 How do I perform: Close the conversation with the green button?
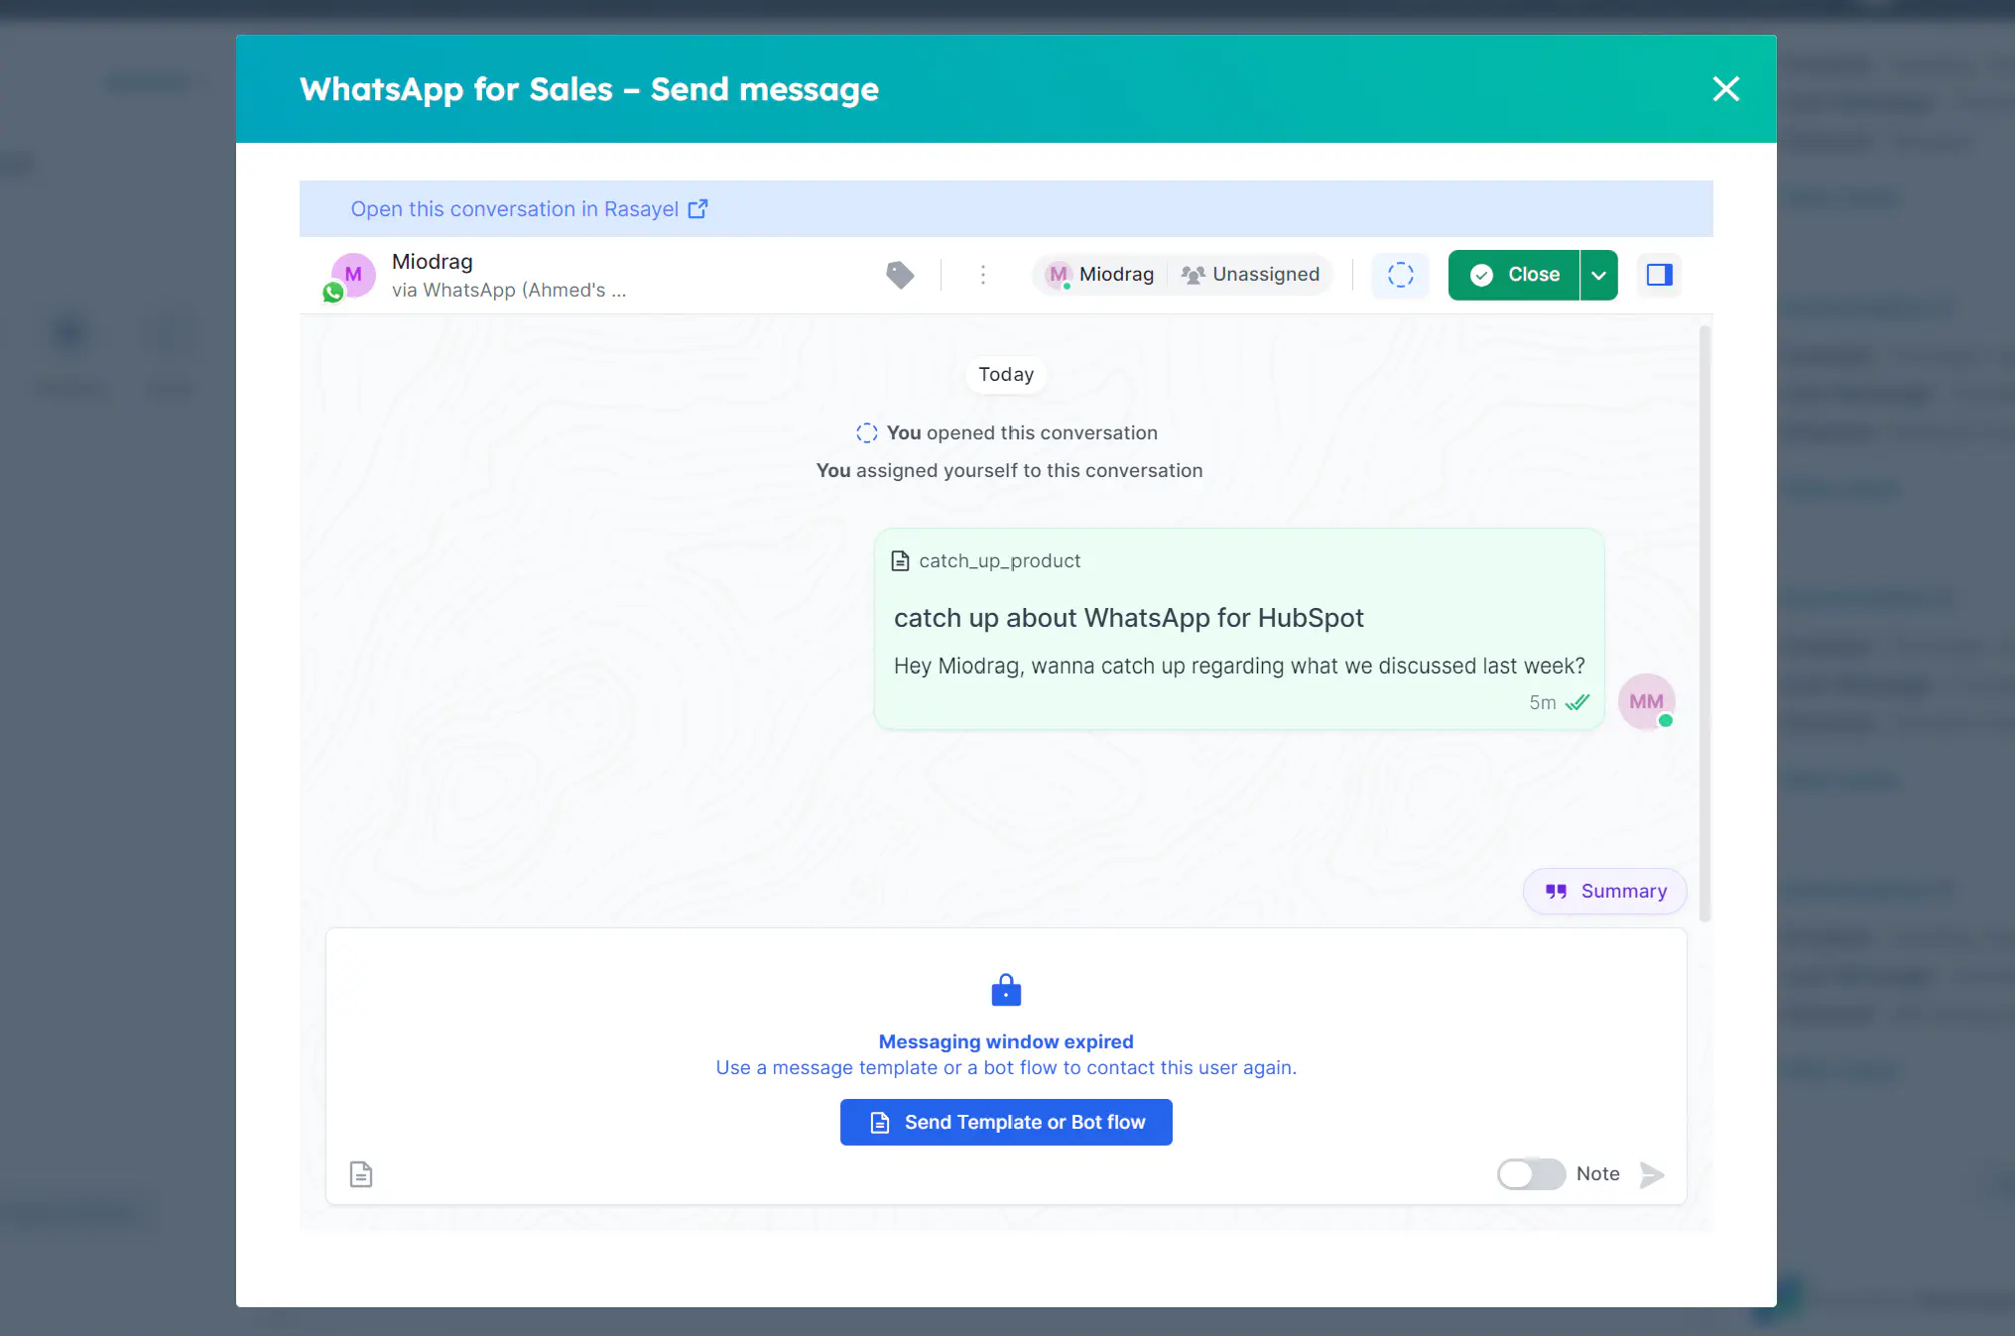pos(1514,275)
